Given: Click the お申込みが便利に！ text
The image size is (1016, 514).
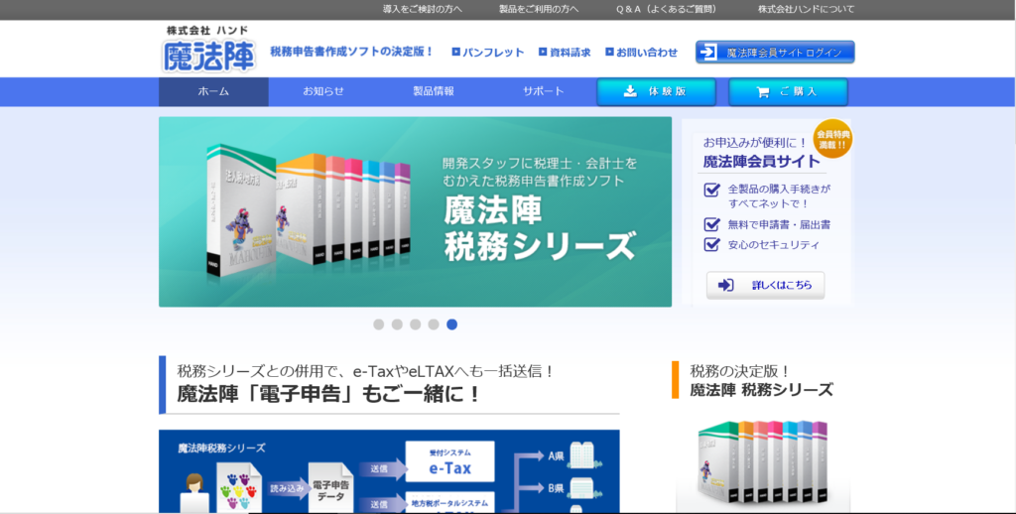Looking at the screenshot, I should click(x=755, y=142).
